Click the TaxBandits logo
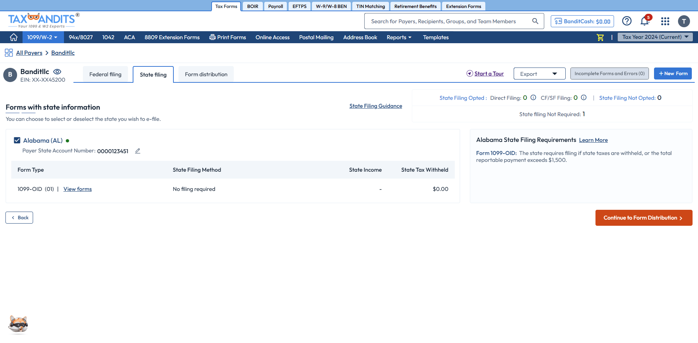 [x=44, y=21]
